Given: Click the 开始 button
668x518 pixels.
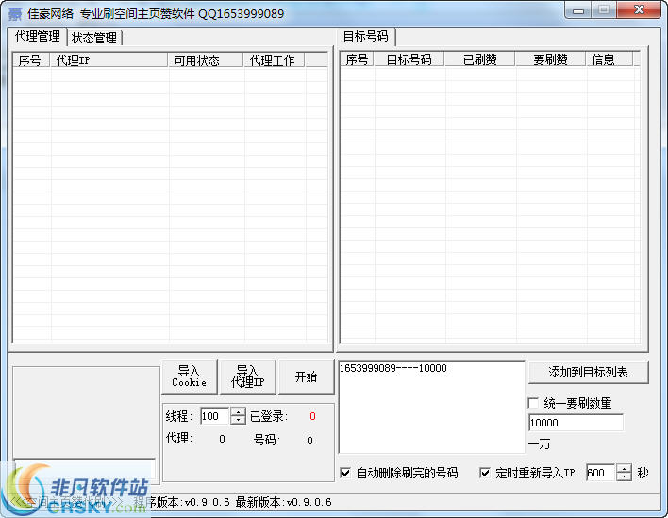Looking at the screenshot, I should pos(306,377).
